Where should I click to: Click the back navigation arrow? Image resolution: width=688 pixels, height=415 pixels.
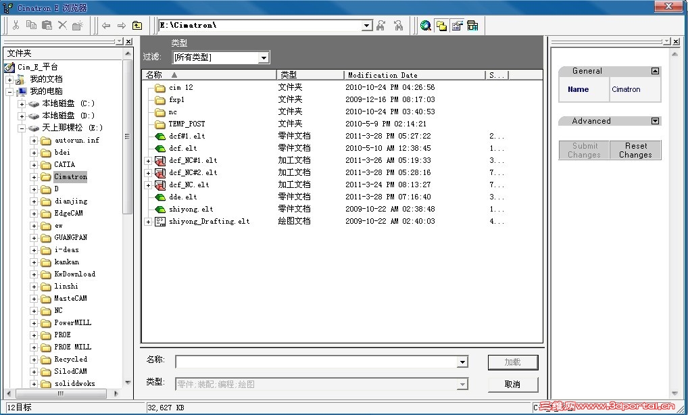[x=106, y=25]
